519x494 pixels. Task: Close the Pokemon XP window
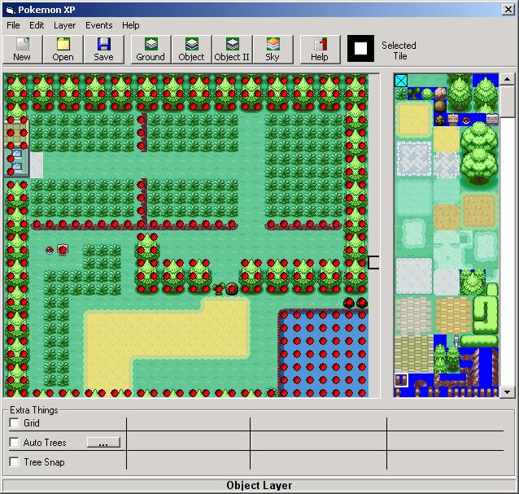(x=508, y=9)
